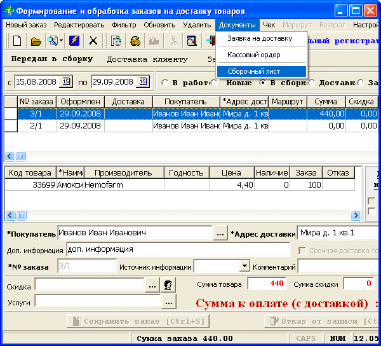Select the 'В сборке' radio button
The height and width of the screenshot is (346, 381).
tap(262, 82)
